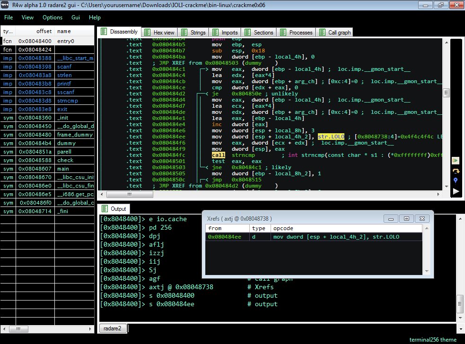Sort symbol list by name column header
Image resolution: width=465 pixels, height=344 pixels.
point(74,31)
